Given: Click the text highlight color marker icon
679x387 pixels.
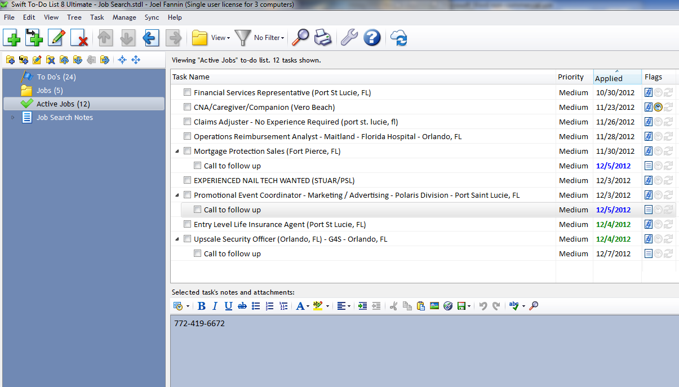Looking at the screenshot, I should (318, 306).
